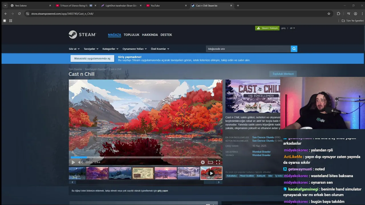
Task: Open the tab search dropdown arrow
Action: (5, 5)
